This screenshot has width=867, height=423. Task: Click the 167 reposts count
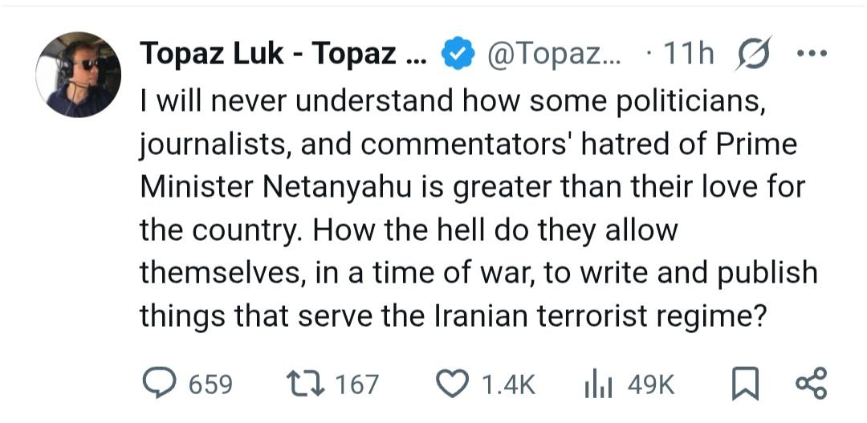click(x=356, y=384)
